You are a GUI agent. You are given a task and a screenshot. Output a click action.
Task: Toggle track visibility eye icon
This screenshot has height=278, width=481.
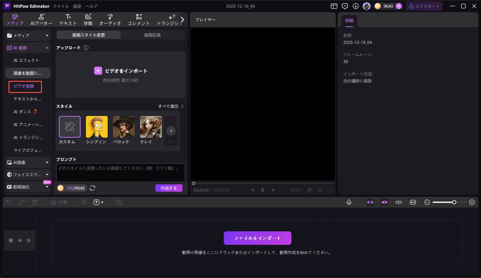click(20, 240)
